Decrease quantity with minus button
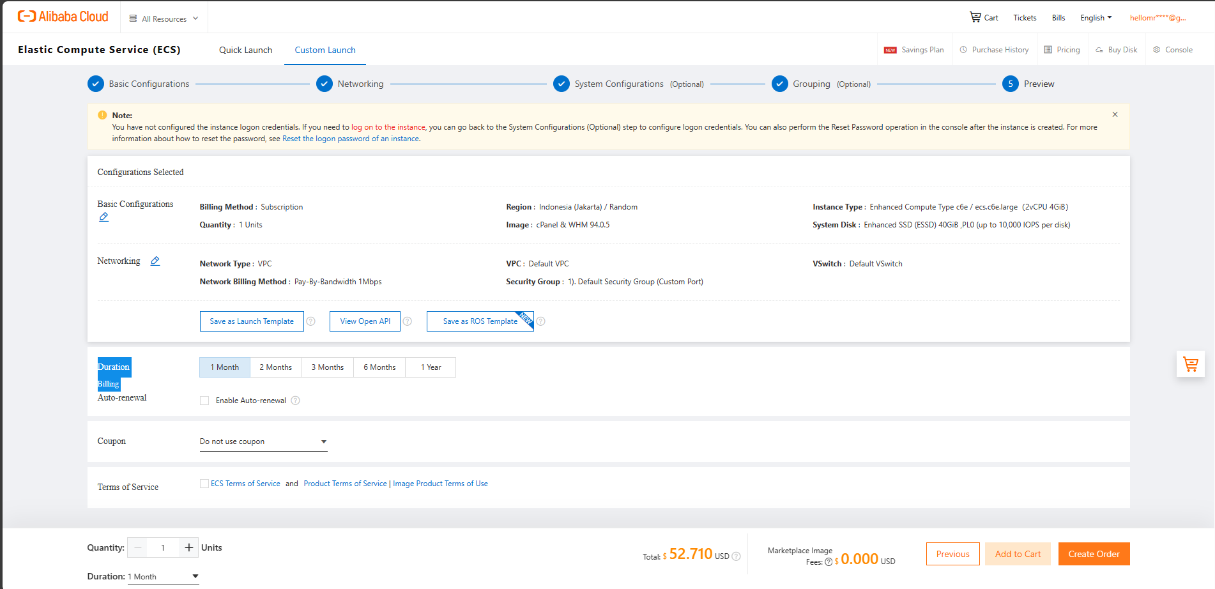 tap(137, 547)
